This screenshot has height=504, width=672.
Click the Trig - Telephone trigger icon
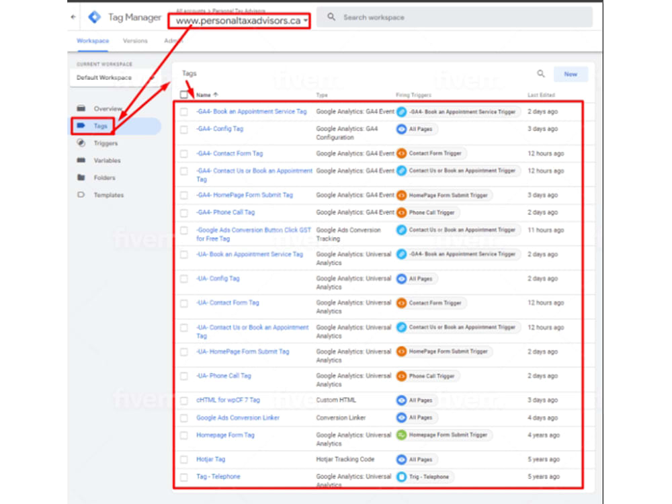[x=401, y=476]
